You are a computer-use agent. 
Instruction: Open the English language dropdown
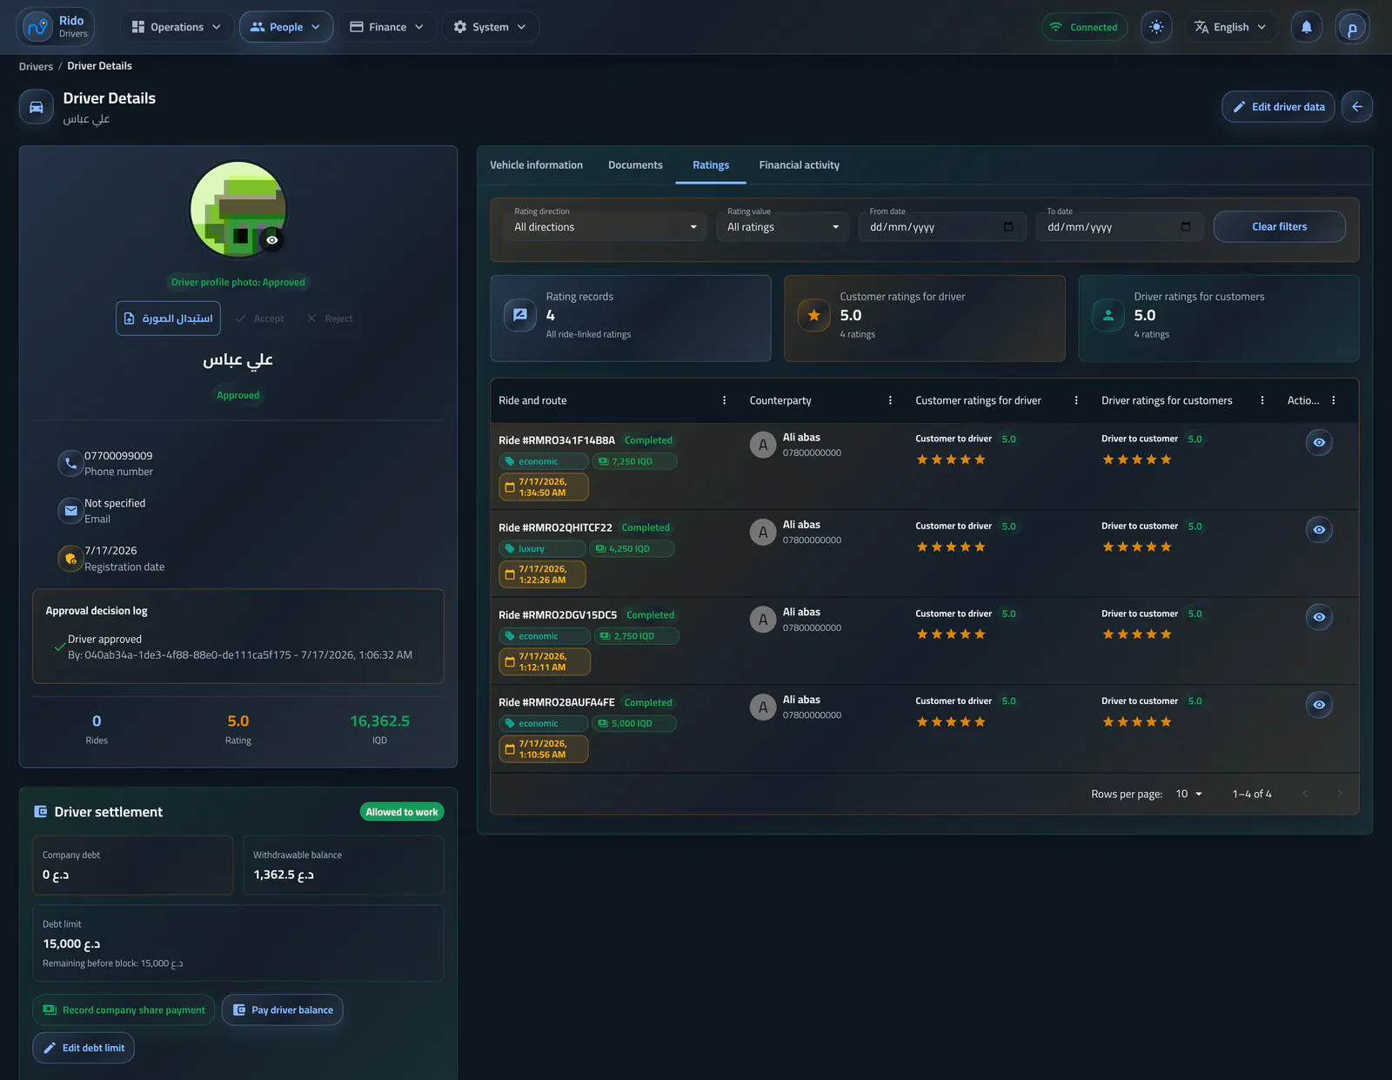1231,27
